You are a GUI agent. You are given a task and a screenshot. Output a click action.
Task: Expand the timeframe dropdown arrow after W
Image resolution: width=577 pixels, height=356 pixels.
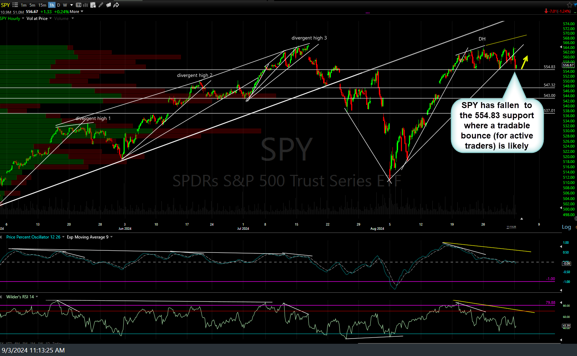point(71,5)
